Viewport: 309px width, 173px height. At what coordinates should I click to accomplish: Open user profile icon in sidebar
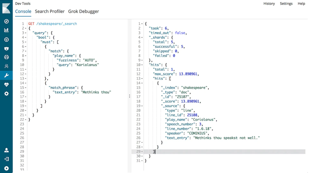(x=6, y=150)
